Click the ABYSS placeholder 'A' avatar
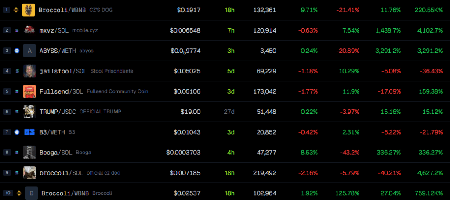The height and width of the screenshot is (200, 450). coord(29,51)
